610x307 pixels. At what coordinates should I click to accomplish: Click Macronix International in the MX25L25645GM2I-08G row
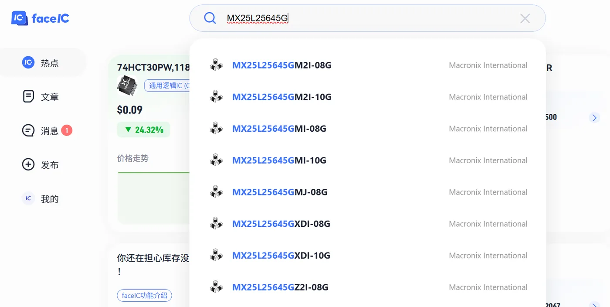pyautogui.click(x=488, y=65)
